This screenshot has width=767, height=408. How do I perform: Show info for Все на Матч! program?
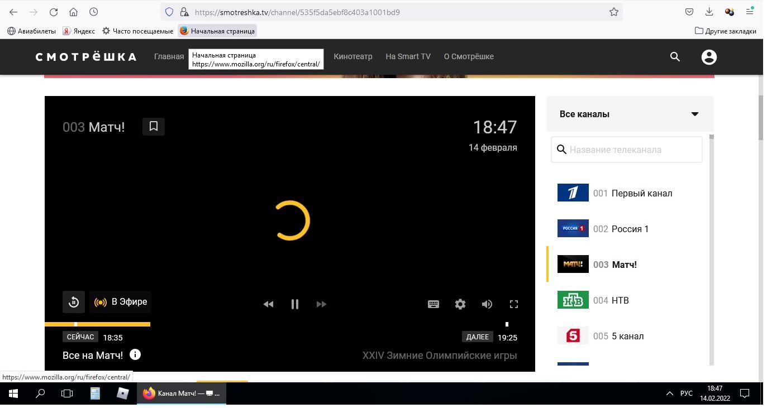tap(135, 354)
